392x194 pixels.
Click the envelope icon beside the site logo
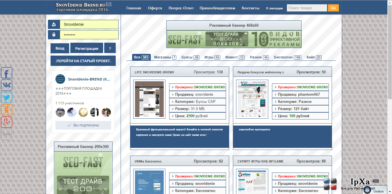[x=109, y=4]
